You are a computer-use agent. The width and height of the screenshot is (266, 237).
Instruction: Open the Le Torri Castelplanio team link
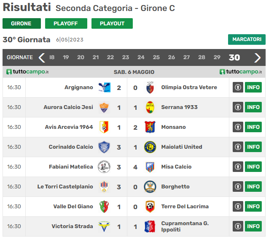click(65, 187)
